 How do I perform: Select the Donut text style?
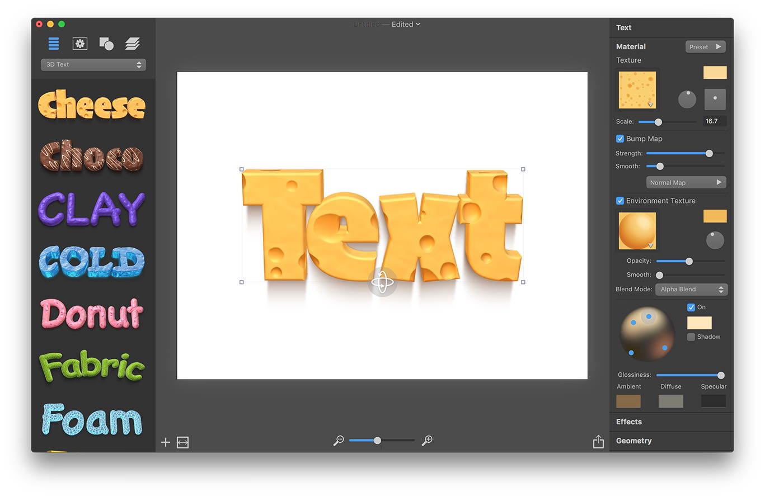[92, 313]
